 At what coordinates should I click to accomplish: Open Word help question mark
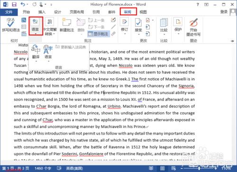click(x=198, y=4)
